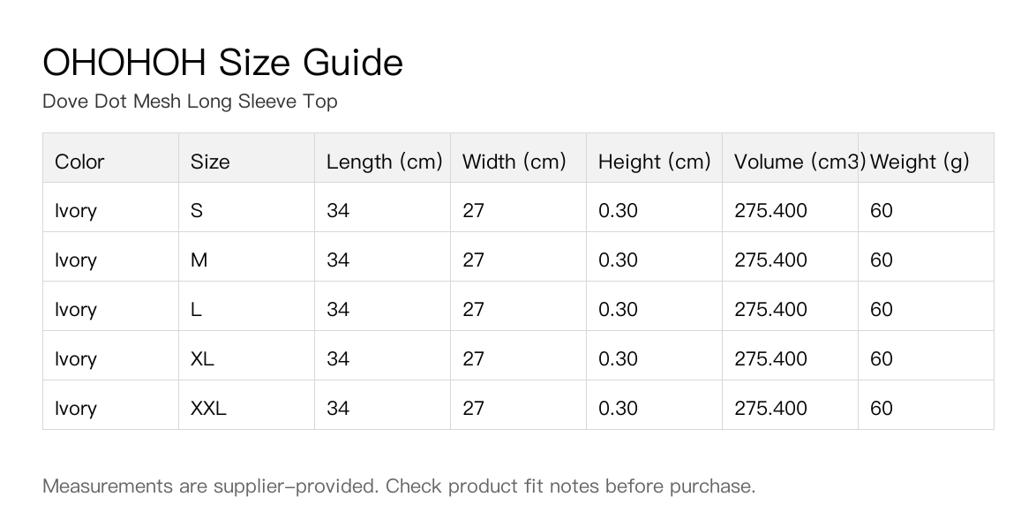Select the size S cell
Image resolution: width=1036 pixels, height=512 pixels.
[246, 207]
